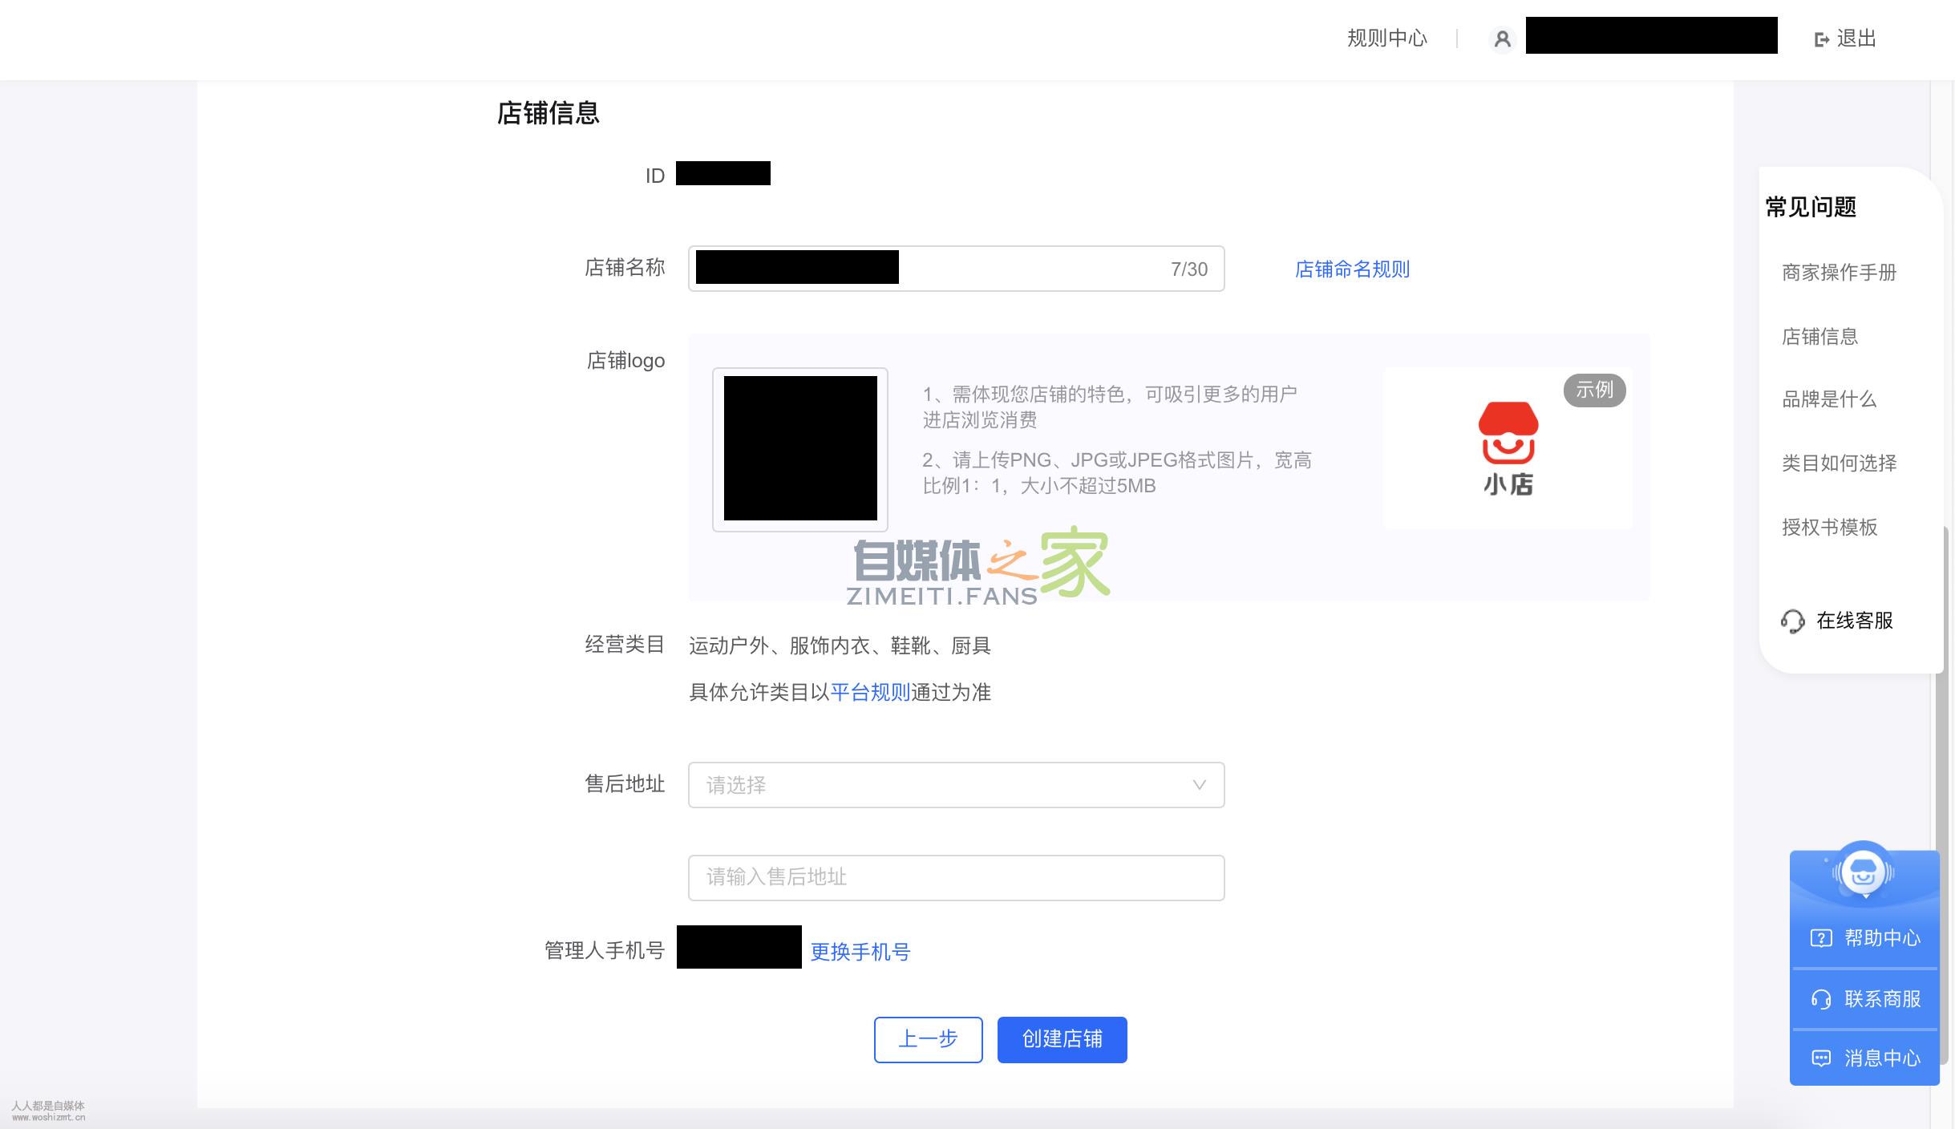Open 品牌是什么 in the FAQ sidebar
This screenshot has height=1129, width=1955.
[x=1829, y=400]
